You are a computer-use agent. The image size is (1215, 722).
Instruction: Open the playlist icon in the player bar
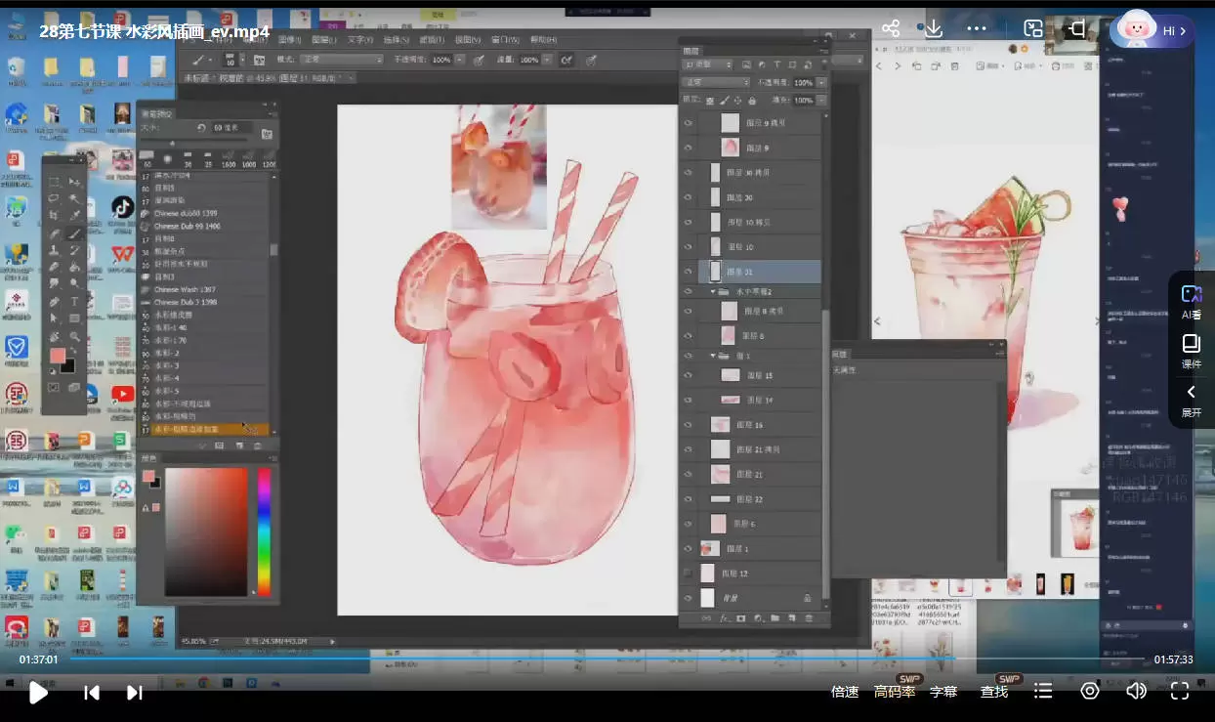click(x=1043, y=692)
